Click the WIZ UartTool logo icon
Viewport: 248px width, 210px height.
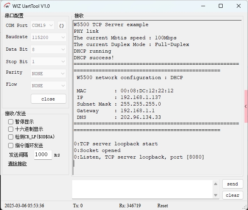pos(7,6)
